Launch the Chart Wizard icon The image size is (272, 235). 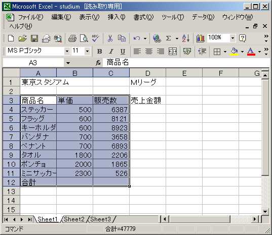pos(201,38)
